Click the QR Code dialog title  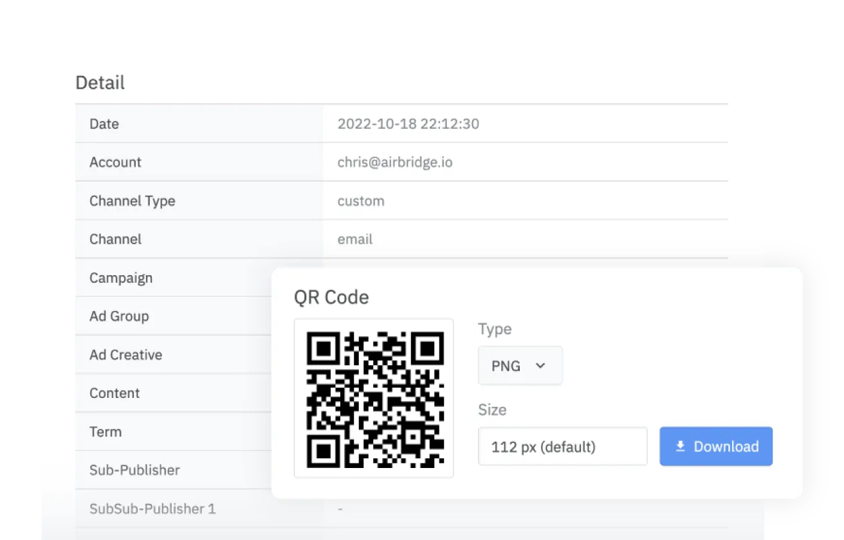tap(331, 297)
